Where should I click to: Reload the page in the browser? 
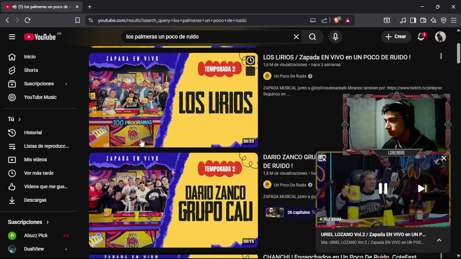tap(27, 21)
